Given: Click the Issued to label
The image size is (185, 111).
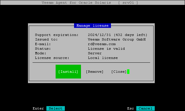Looking at the screenshot, I should (x=46, y=39).
